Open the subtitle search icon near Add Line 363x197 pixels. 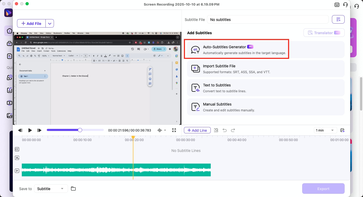tap(216, 130)
